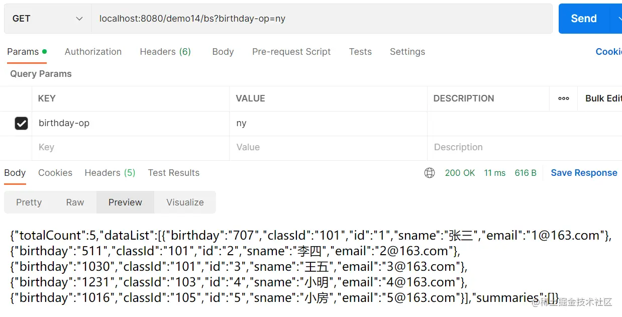Uncheck the birthday-op parameter checkbox
The image size is (622, 317).
tap(21, 123)
